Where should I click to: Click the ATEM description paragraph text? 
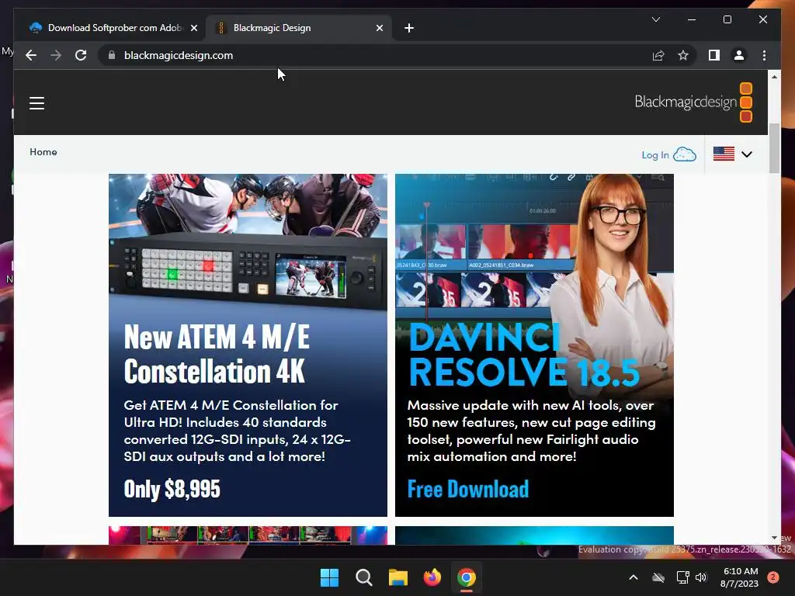click(x=237, y=431)
